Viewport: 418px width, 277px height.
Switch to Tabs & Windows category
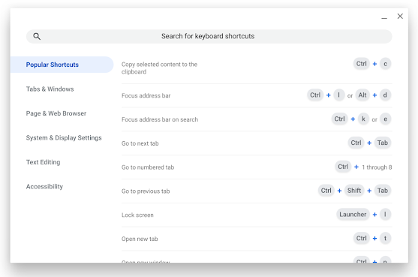coord(50,89)
